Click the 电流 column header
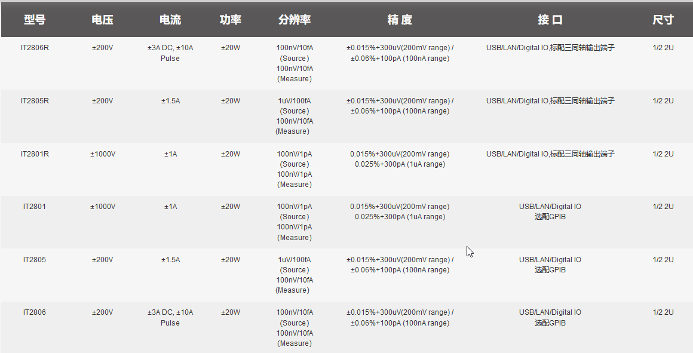 point(170,19)
